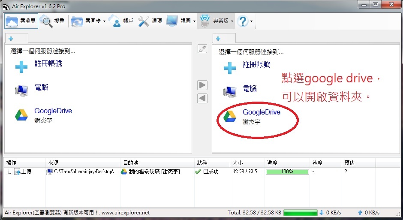Click 註冊帳號 link in left pane
The height and width of the screenshot is (220, 403).
48,63
